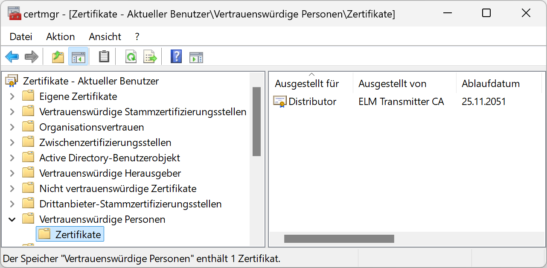
Task: Select Vertrauenswürdige Herausgeber label
Action: click(x=110, y=173)
